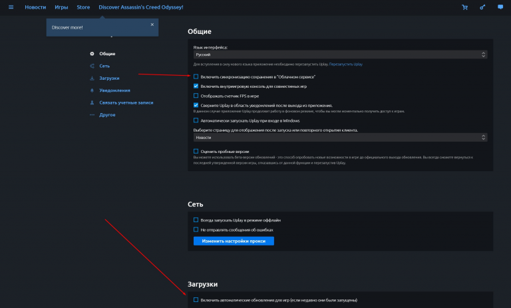
Task: Click Изменить настройки прокси button
Action: click(x=234, y=241)
